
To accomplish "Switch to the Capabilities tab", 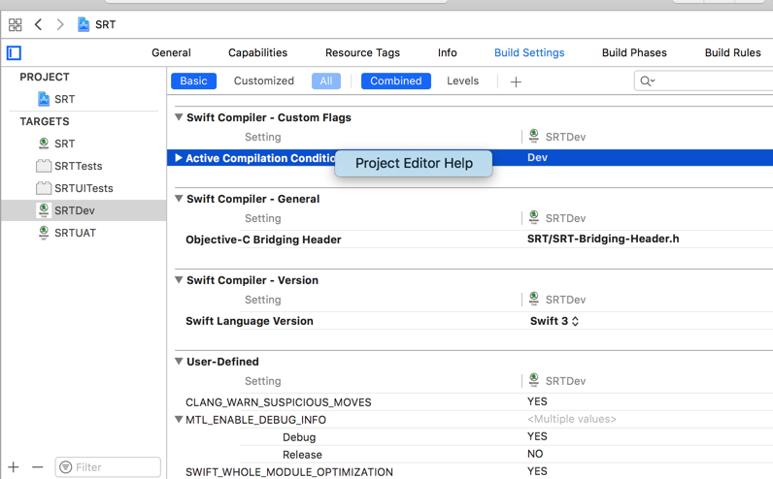I will click(x=257, y=52).
